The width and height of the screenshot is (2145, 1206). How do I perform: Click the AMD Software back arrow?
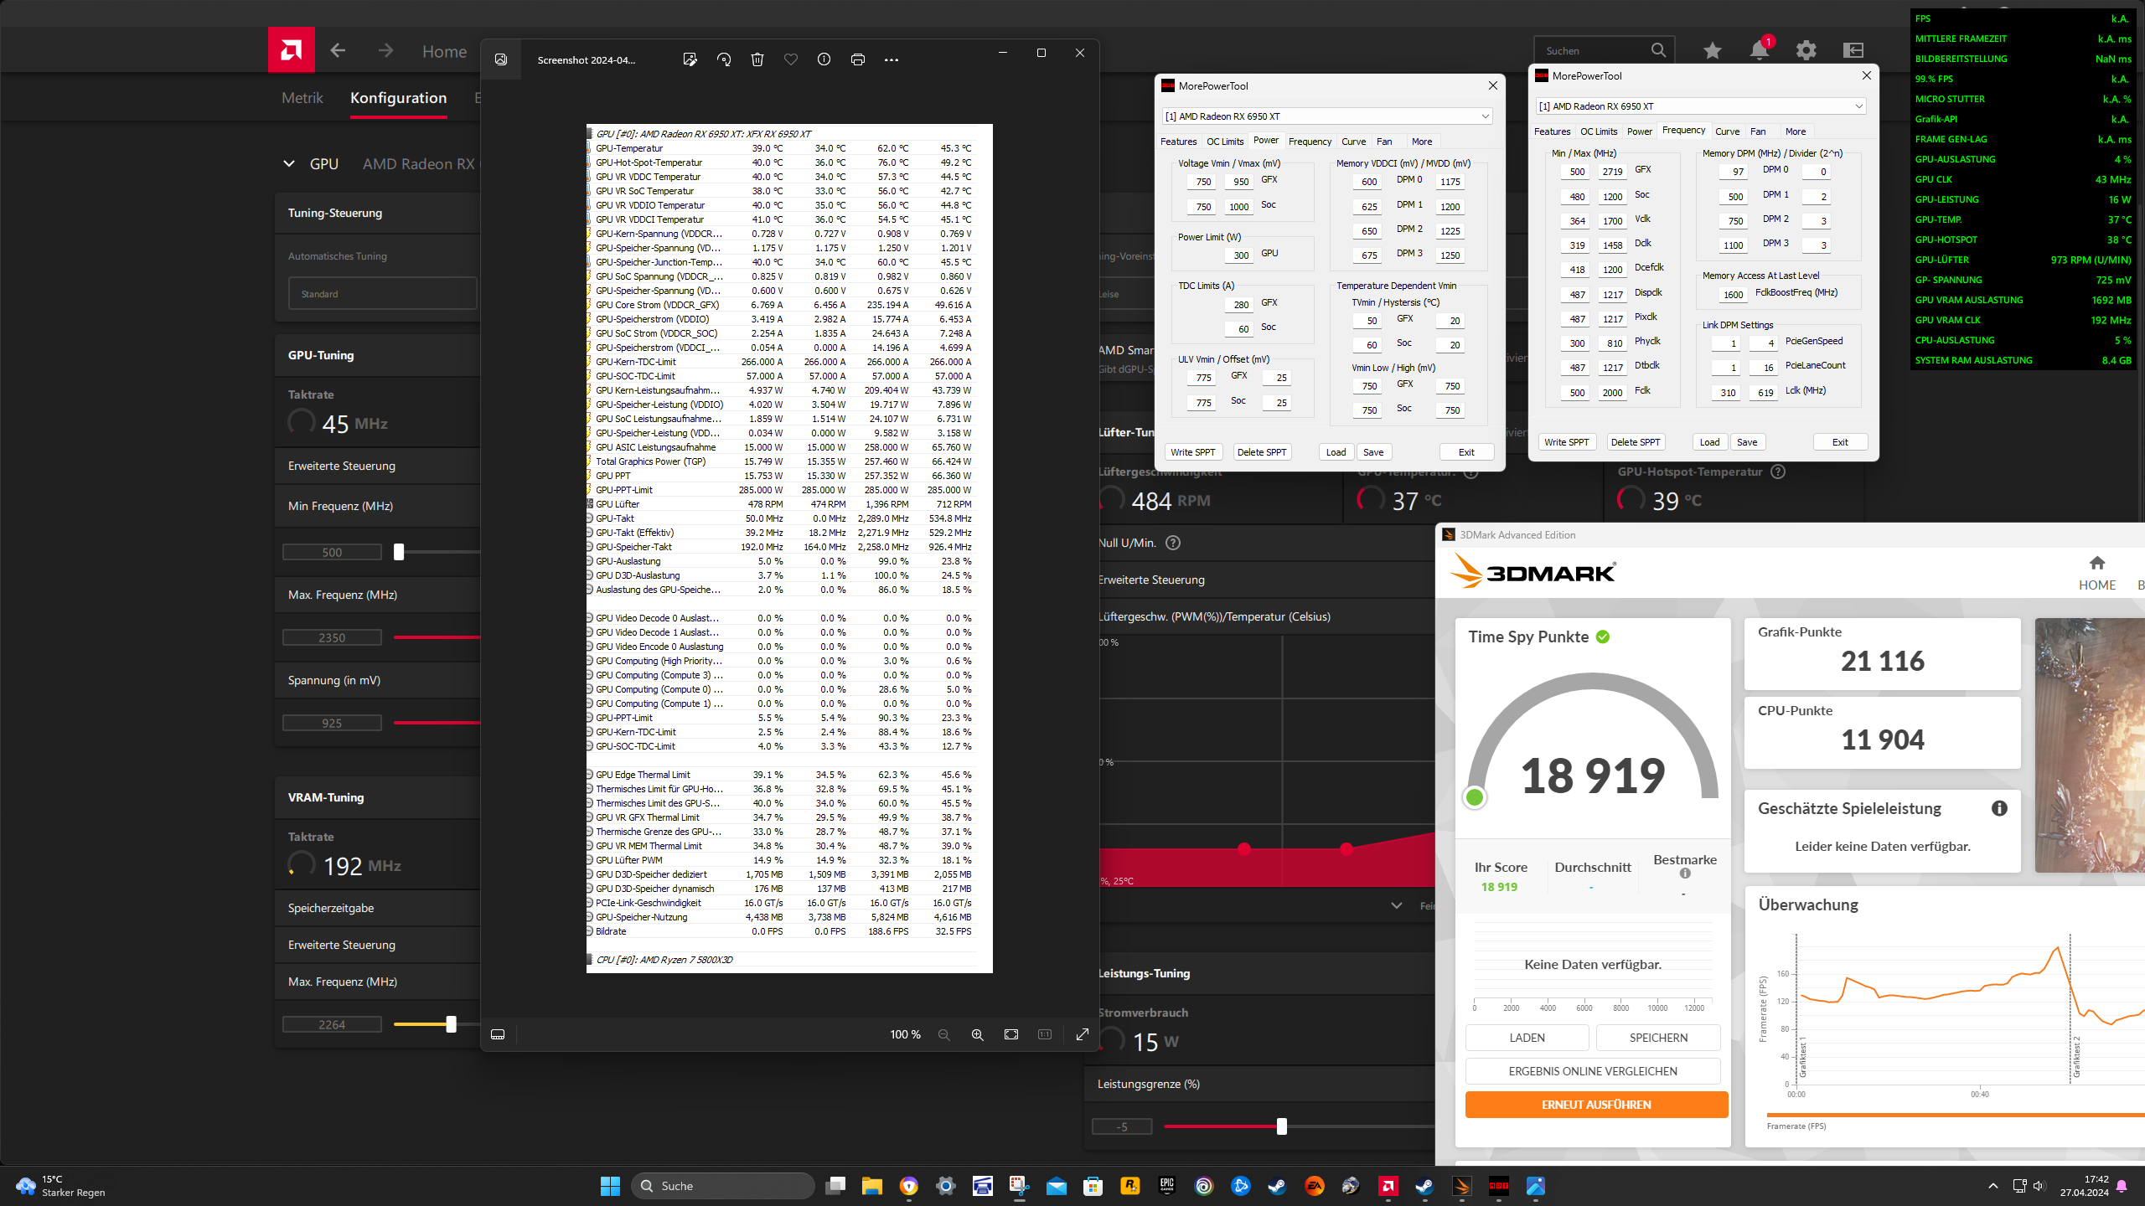338,51
